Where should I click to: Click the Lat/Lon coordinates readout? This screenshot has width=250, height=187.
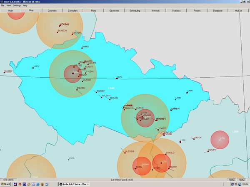pyautogui.click(x=122, y=180)
